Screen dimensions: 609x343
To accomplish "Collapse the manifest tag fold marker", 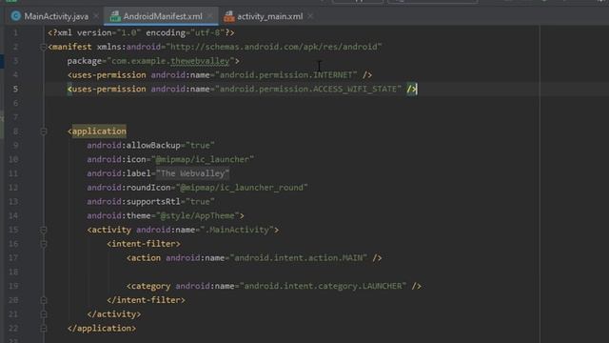I will (x=43, y=47).
